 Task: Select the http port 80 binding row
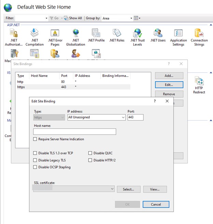tap(73, 82)
